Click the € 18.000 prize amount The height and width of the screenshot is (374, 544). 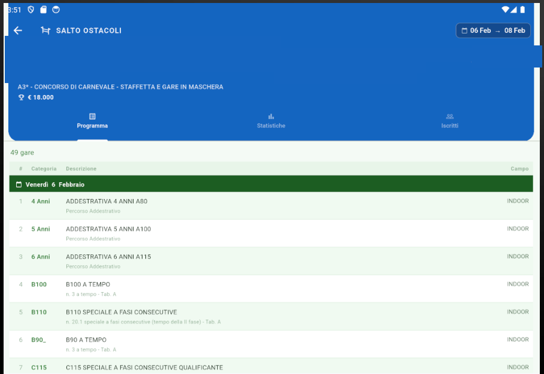[x=41, y=97]
